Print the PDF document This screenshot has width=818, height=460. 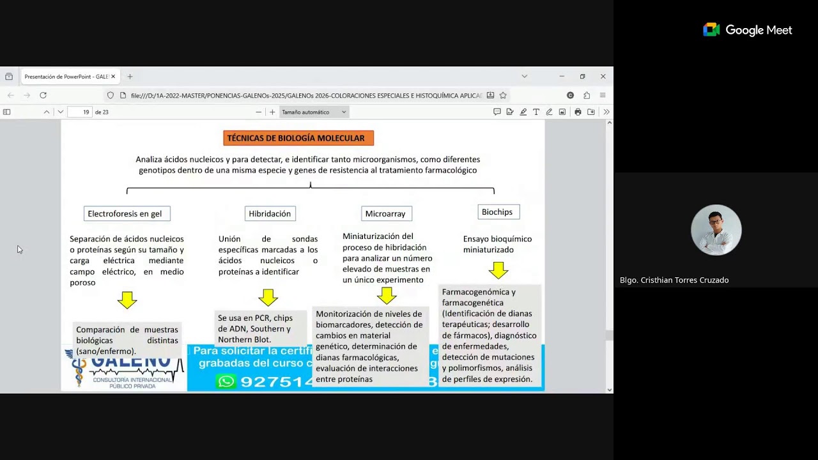(578, 112)
